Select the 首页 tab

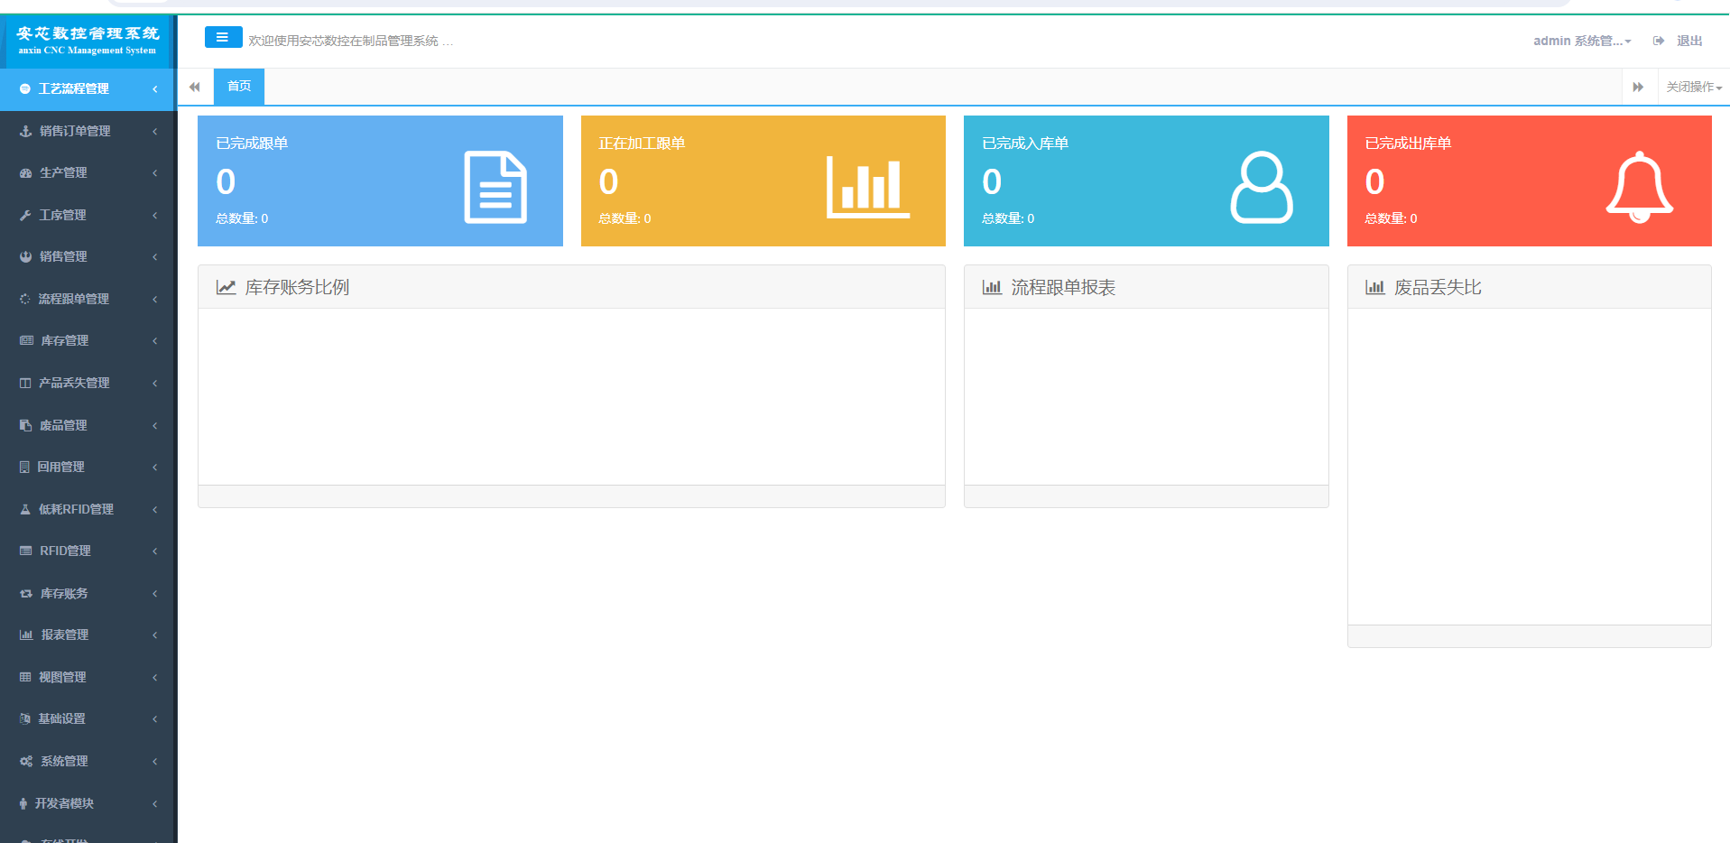239,87
